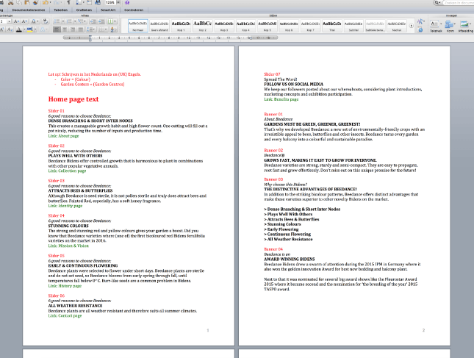Open the SmartArt ribbon tab
Image resolution: width=474 pixels, height=358 pixels.
coord(108,10)
